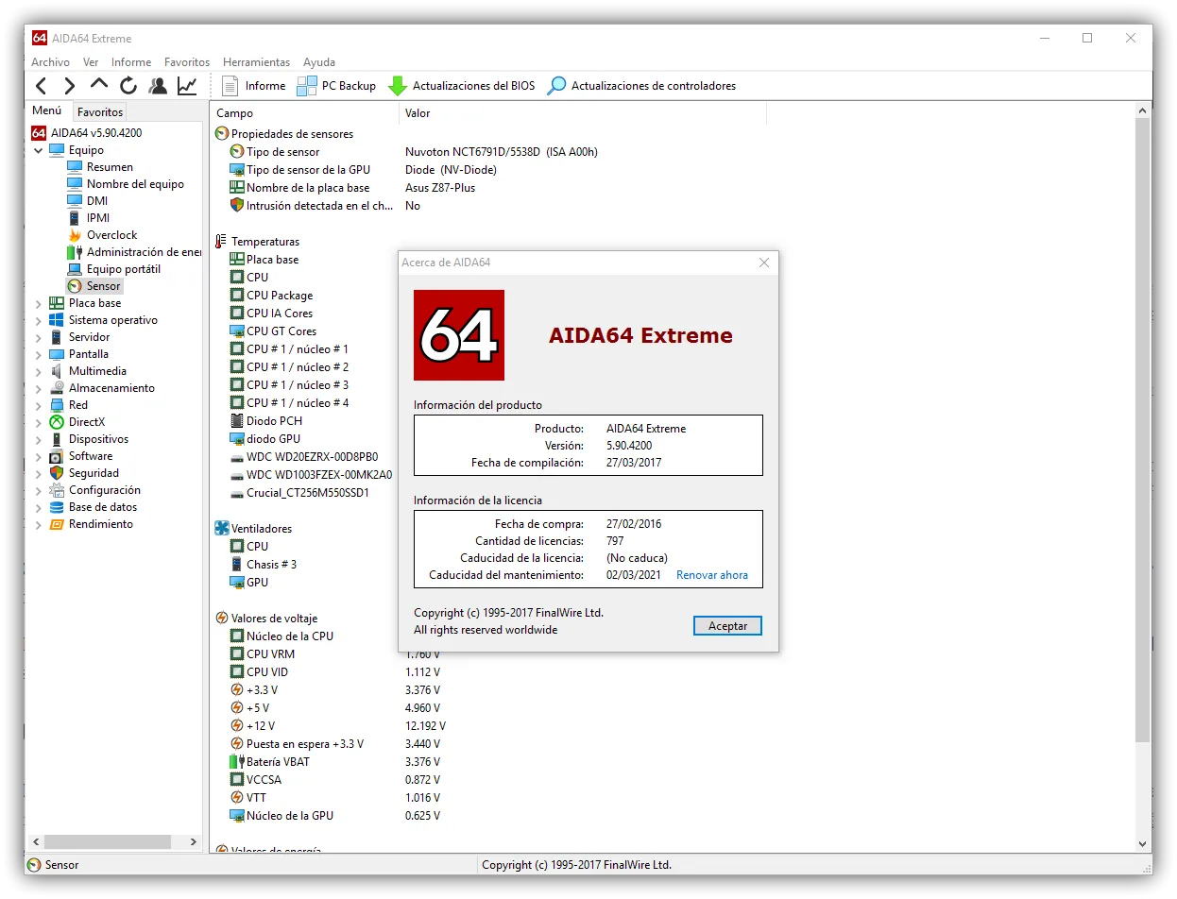Expand the Multimedia tree node

coord(39,371)
